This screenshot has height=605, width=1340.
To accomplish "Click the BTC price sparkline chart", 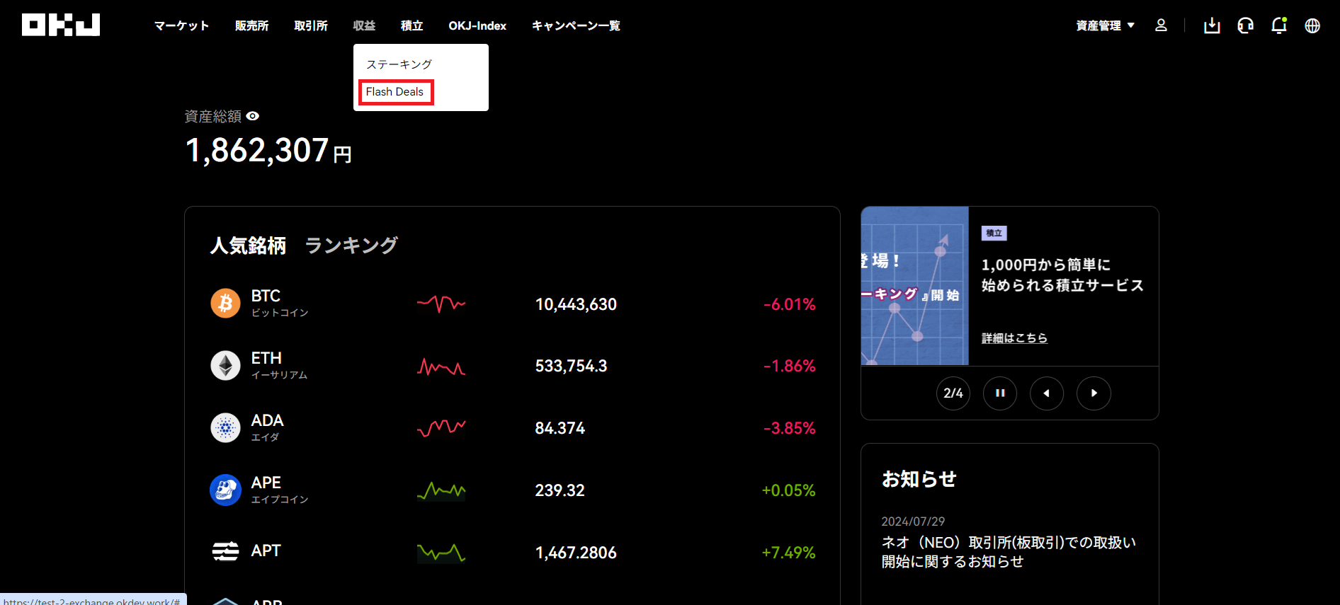I will coord(441,304).
